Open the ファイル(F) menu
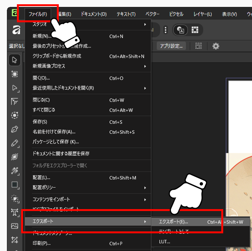 (x=38, y=14)
